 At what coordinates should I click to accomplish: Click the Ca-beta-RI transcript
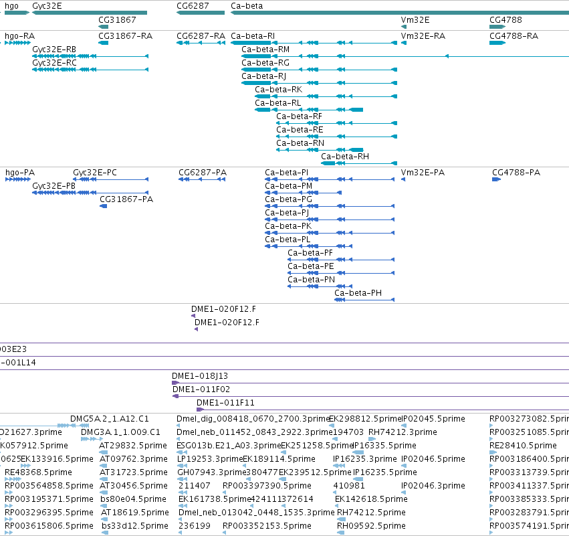(x=314, y=43)
